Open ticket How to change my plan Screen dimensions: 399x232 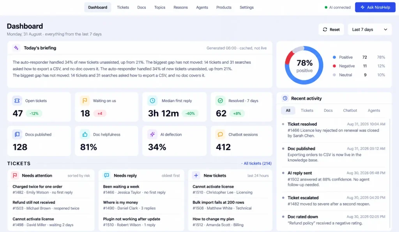click(x=230, y=221)
